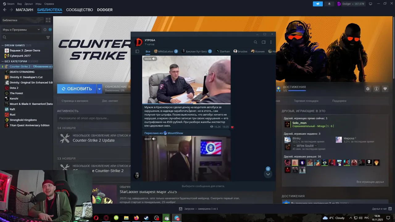Jump to latest messages arrow in Telegram
395x222 pixels.
point(268,174)
